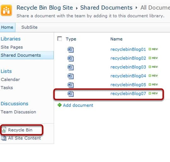Open the Site Pages library

(x=12, y=47)
